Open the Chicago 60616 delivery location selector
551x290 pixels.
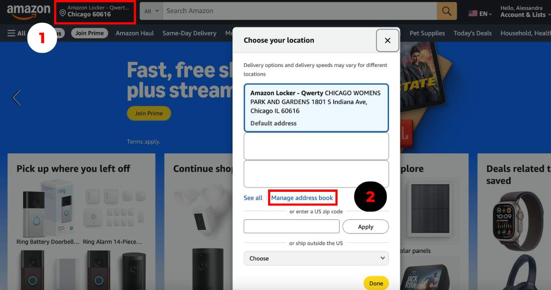pyautogui.click(x=95, y=11)
